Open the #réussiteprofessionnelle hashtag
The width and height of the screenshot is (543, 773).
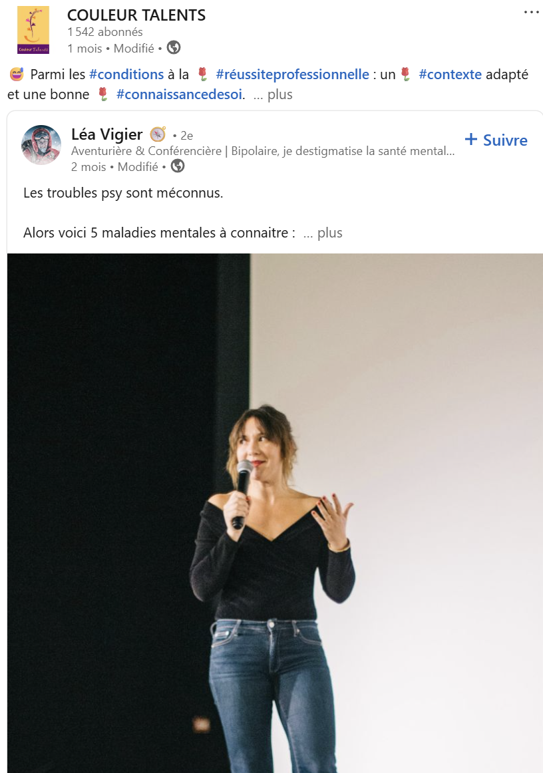(x=292, y=75)
